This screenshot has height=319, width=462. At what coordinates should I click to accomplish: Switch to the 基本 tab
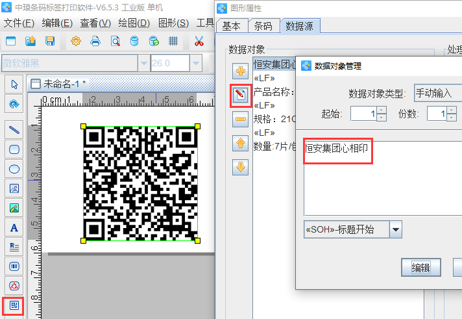coord(231,26)
